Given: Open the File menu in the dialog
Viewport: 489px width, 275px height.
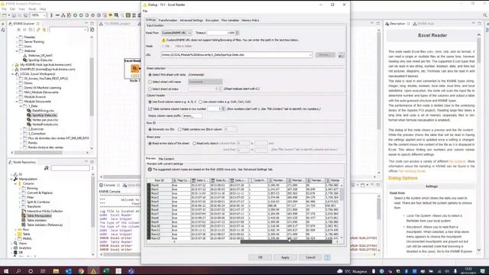Looking at the screenshot, I should point(145,11).
